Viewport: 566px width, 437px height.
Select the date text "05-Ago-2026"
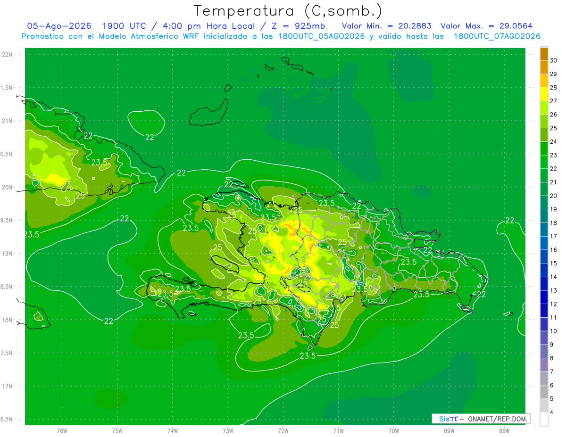click(59, 26)
